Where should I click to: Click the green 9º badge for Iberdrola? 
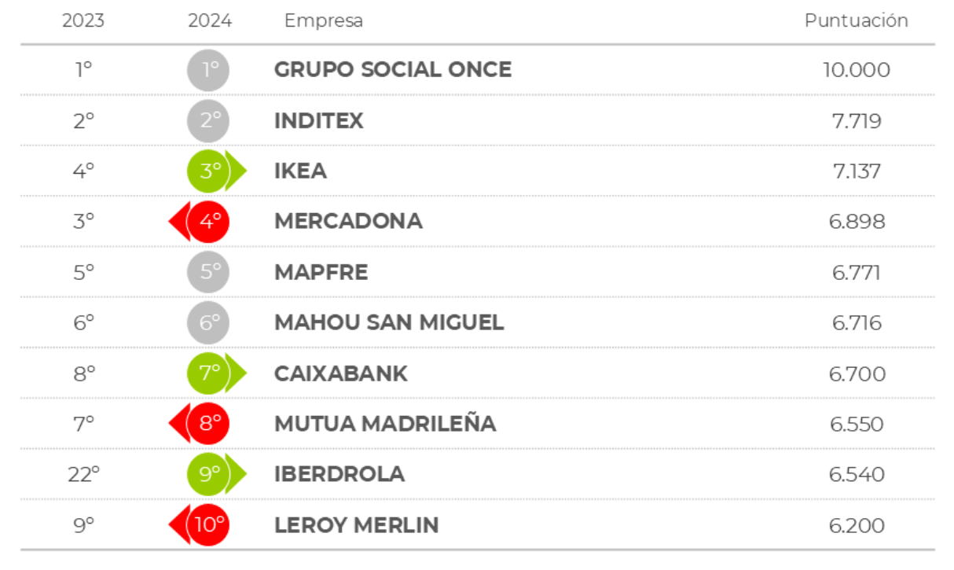point(209,474)
